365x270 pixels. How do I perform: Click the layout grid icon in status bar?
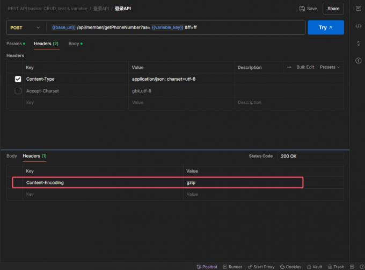(352, 267)
